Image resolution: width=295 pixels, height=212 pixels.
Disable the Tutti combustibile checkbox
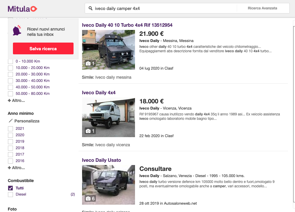click(10, 188)
